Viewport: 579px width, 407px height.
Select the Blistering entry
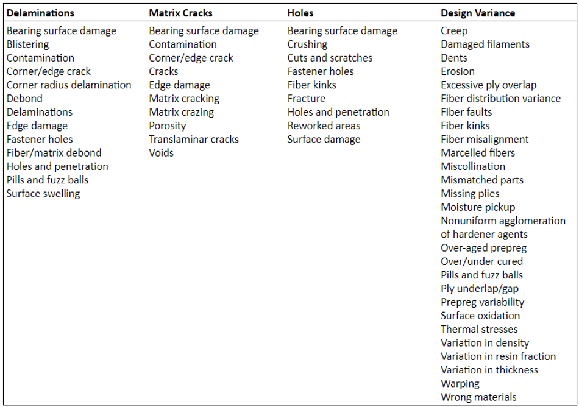pyautogui.click(x=28, y=44)
